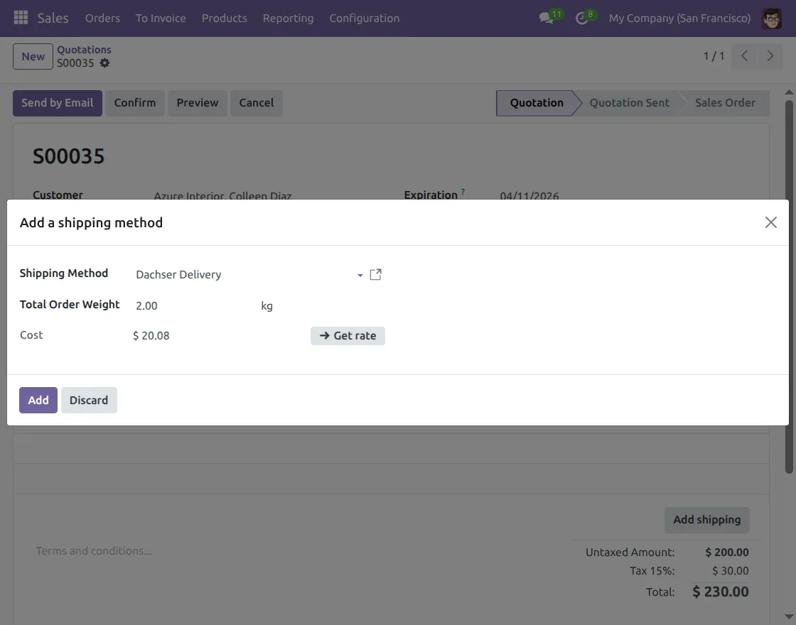Open the conversations messages icon
796x625 pixels.
[x=544, y=18]
